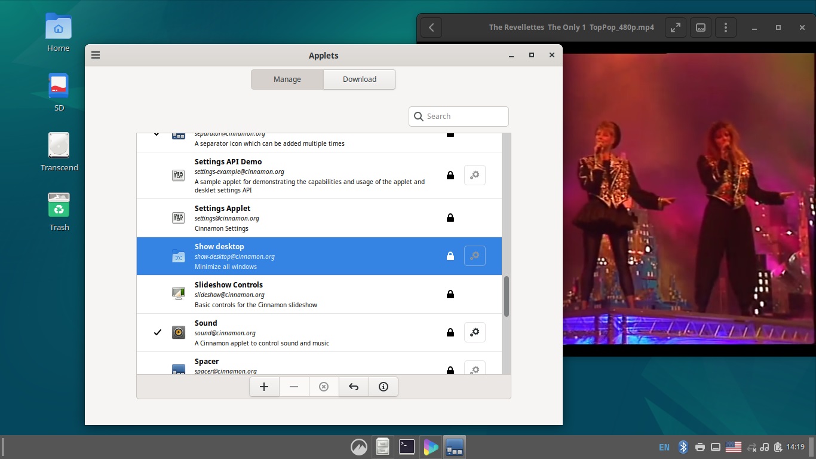Open the Trash desktop icon
Screen dimensions: 816x459
tap(59, 212)
